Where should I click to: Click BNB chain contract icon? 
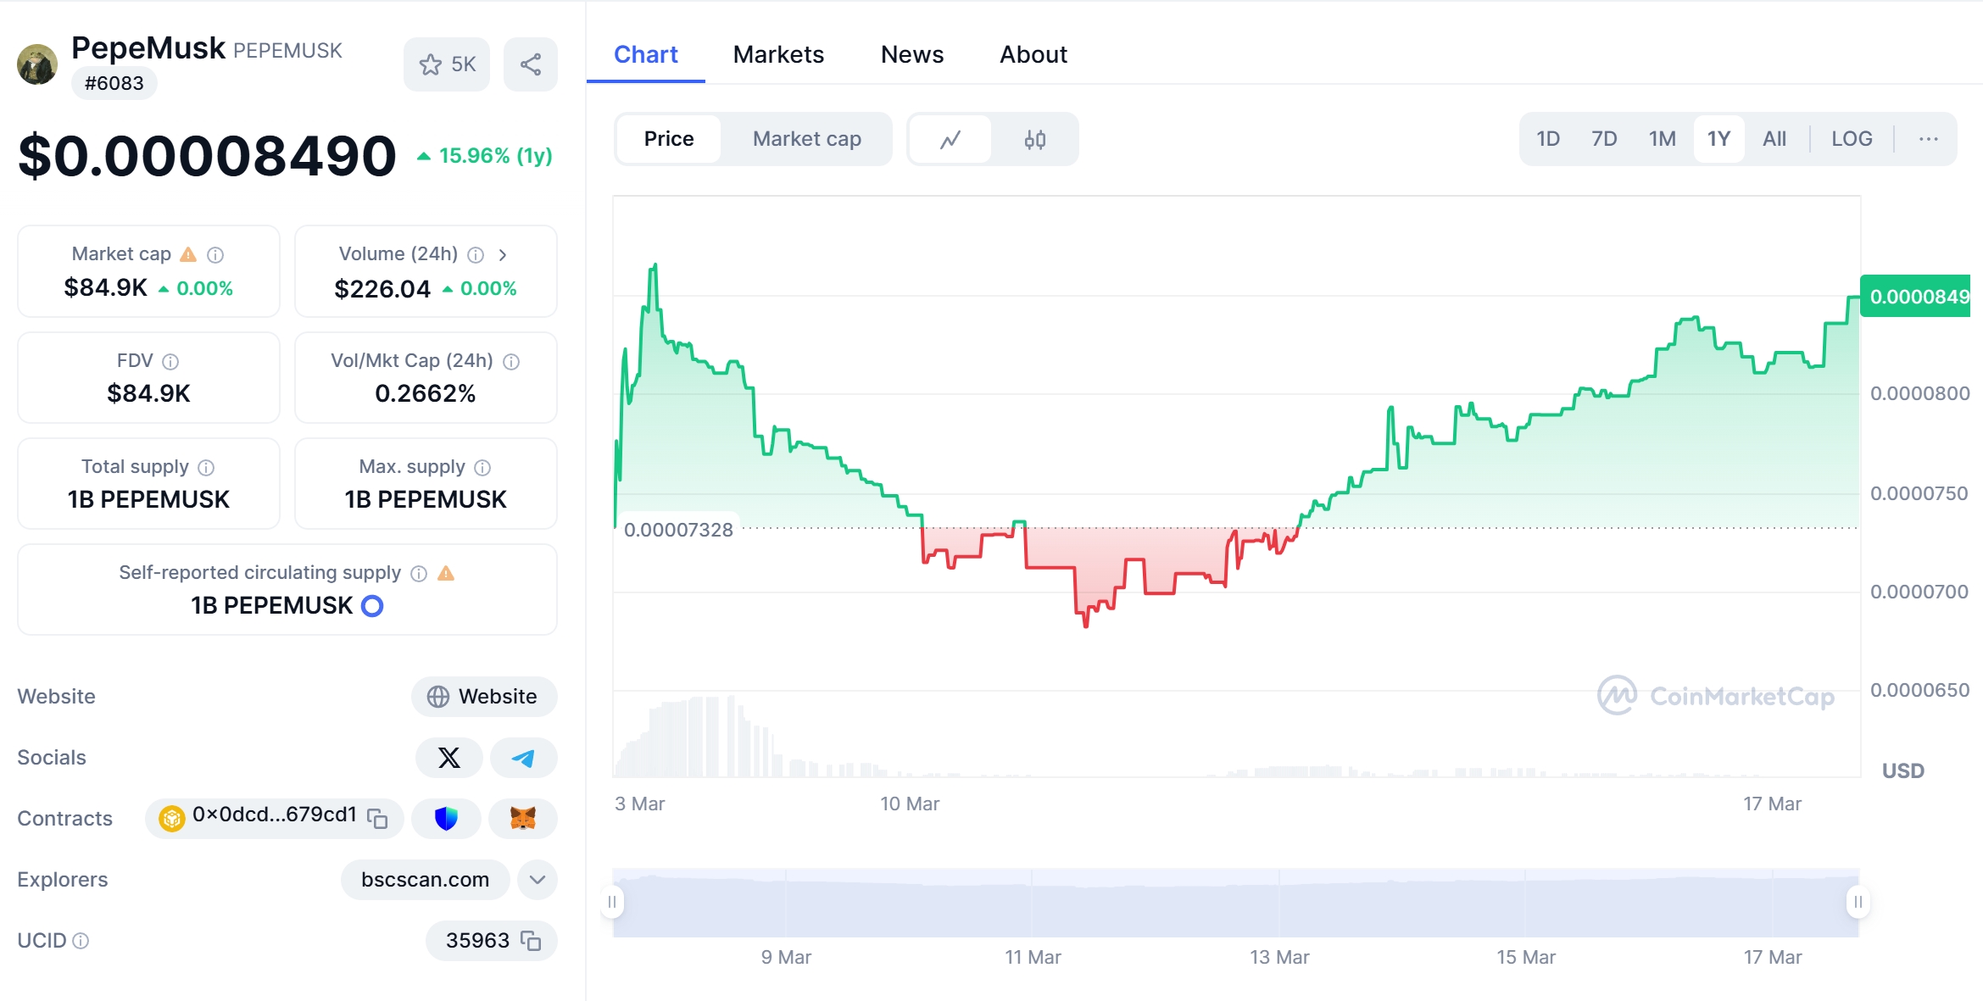pos(172,818)
